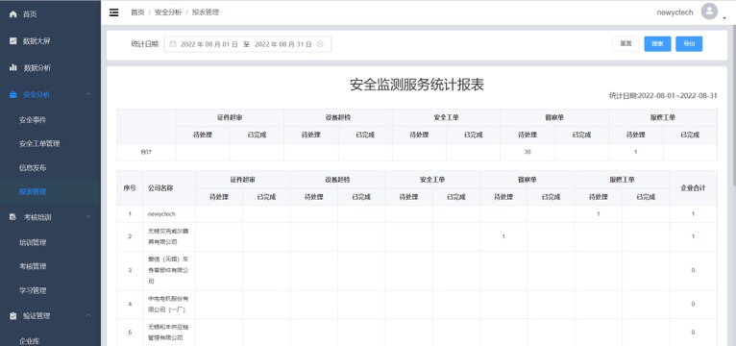Click the 数据分析 bar chart icon
This screenshot has height=346, width=736.
13,67
